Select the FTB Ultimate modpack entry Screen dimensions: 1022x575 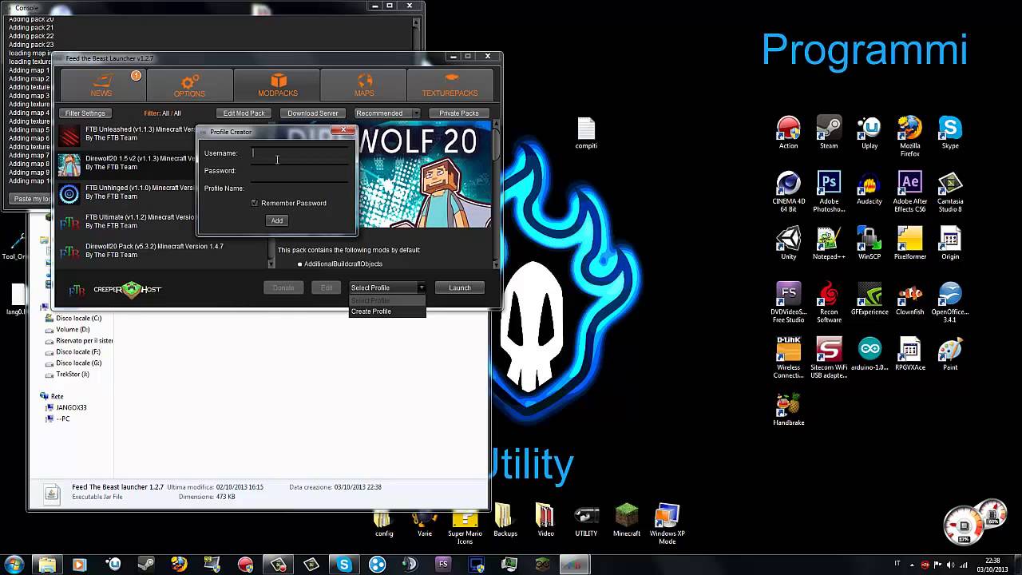[126, 221]
